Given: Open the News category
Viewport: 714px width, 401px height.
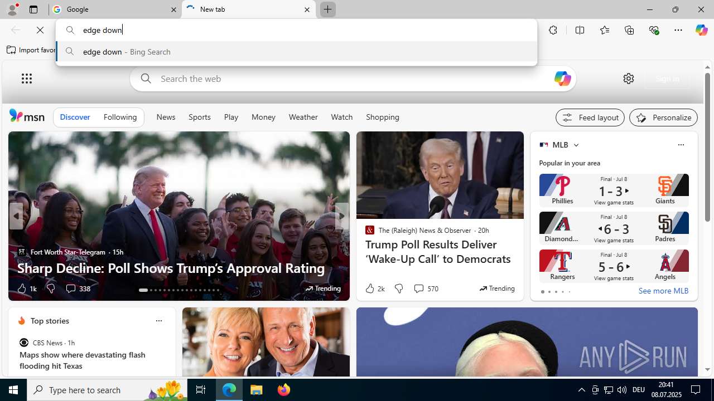Looking at the screenshot, I should tap(166, 117).
